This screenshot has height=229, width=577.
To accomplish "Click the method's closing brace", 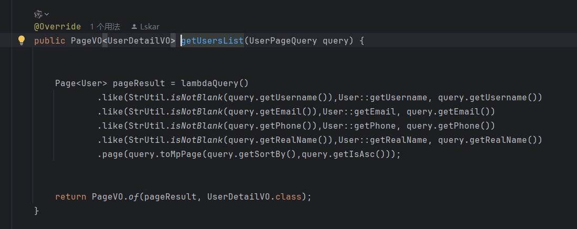I will [36, 211].
